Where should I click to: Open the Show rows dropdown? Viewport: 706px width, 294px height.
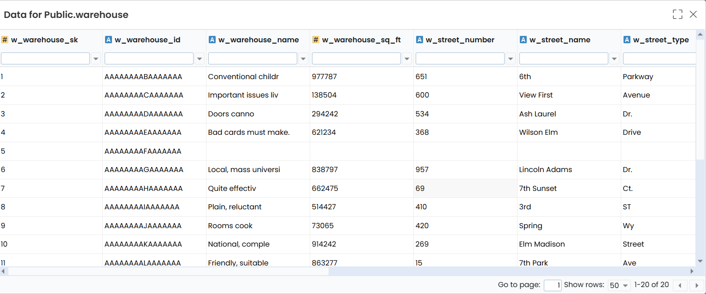[x=619, y=285]
